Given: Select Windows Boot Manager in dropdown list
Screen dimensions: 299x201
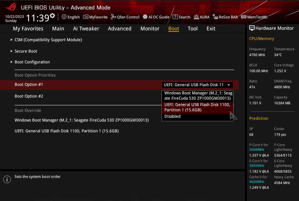Looking at the screenshot, I should point(197,96).
